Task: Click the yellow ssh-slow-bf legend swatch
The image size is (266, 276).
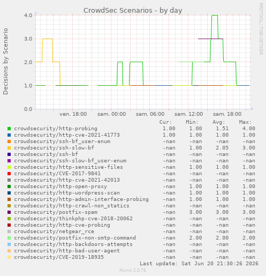Action: click(x=9, y=148)
